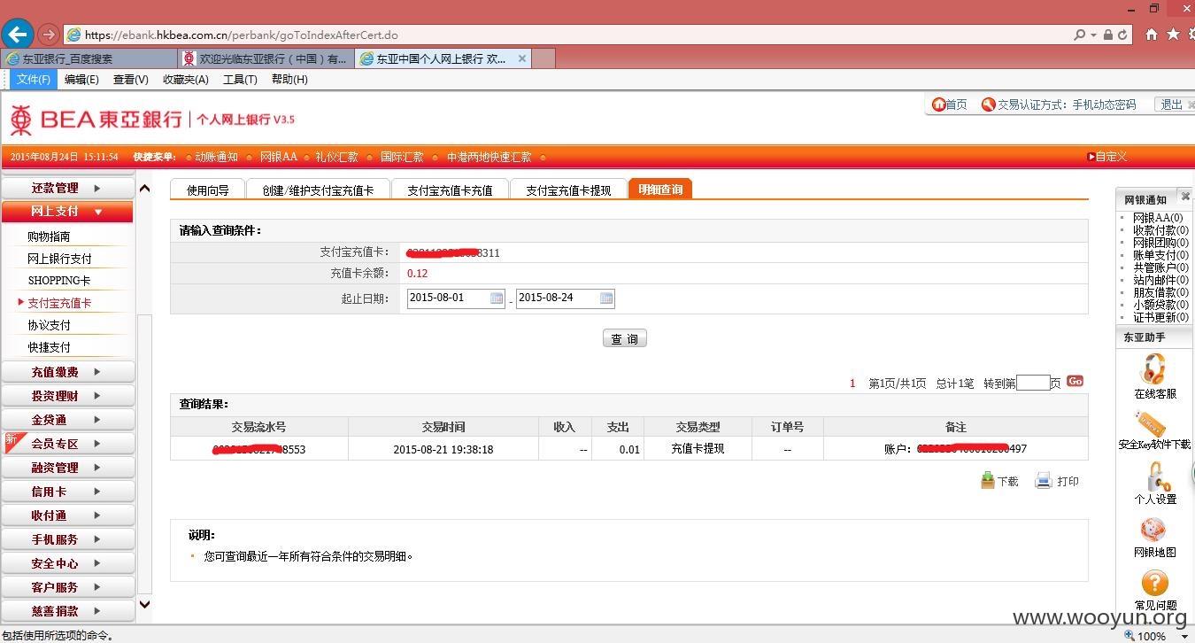
Task: Expand the 会员专区 menu
Action: (67, 444)
